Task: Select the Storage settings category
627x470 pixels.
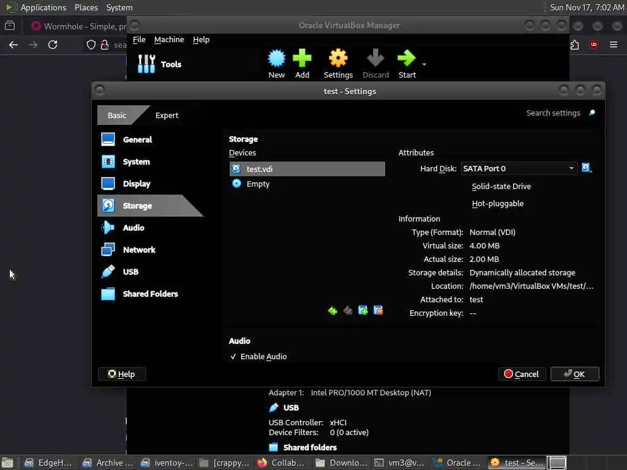Action: (150, 206)
